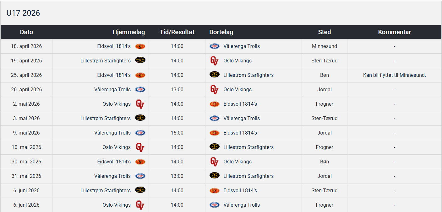The height and width of the screenshot is (212, 442).
Task: Click Sted column header
Action: (x=325, y=32)
